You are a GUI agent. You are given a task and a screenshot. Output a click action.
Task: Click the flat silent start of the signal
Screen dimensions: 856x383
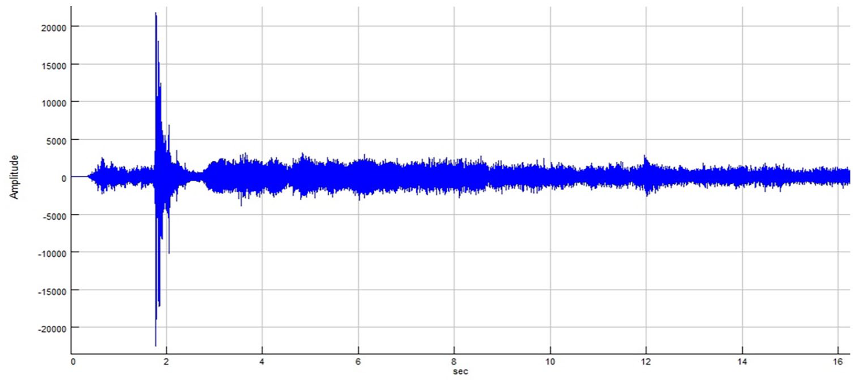point(79,177)
